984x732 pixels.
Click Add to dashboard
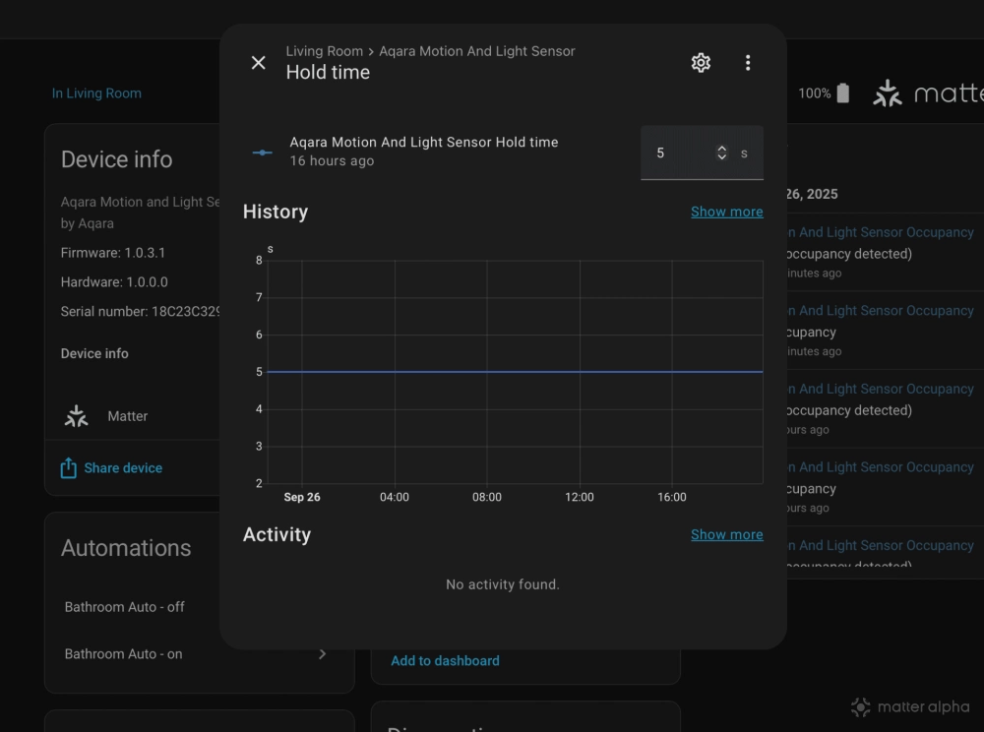coord(445,660)
